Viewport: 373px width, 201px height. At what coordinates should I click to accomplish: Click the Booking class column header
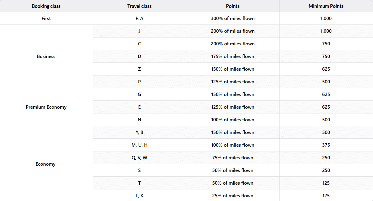point(46,6)
